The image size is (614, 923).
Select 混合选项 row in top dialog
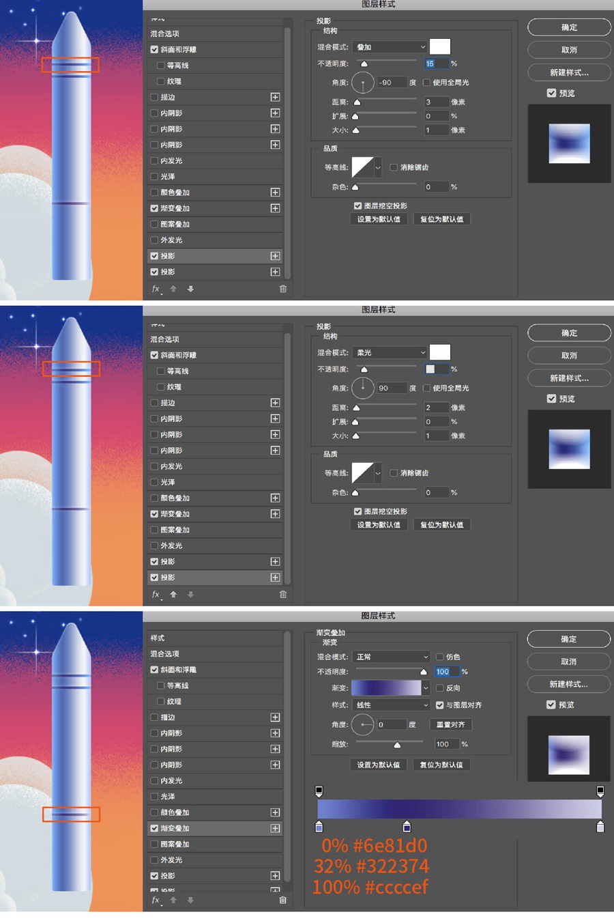click(x=215, y=33)
